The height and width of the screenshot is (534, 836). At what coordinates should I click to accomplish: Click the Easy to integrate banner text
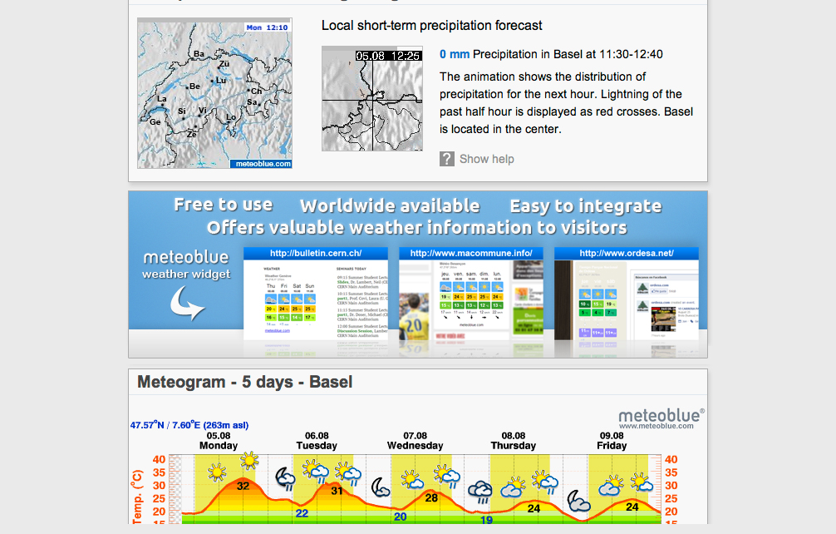pyautogui.click(x=585, y=206)
